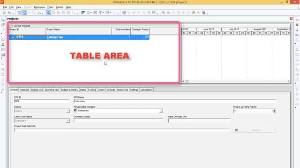Switch to the Resources tab
Viewport: 300px width, 168px height.
pos(122,90)
